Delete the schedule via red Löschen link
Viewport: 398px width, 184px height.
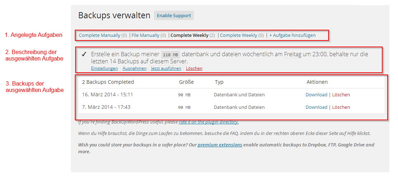click(194, 68)
